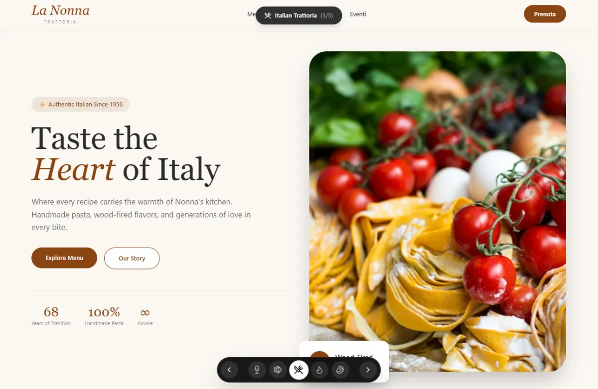Click the utensils icon in Italian Trattoria pill
This screenshot has height=389, width=598.
pos(268,15)
